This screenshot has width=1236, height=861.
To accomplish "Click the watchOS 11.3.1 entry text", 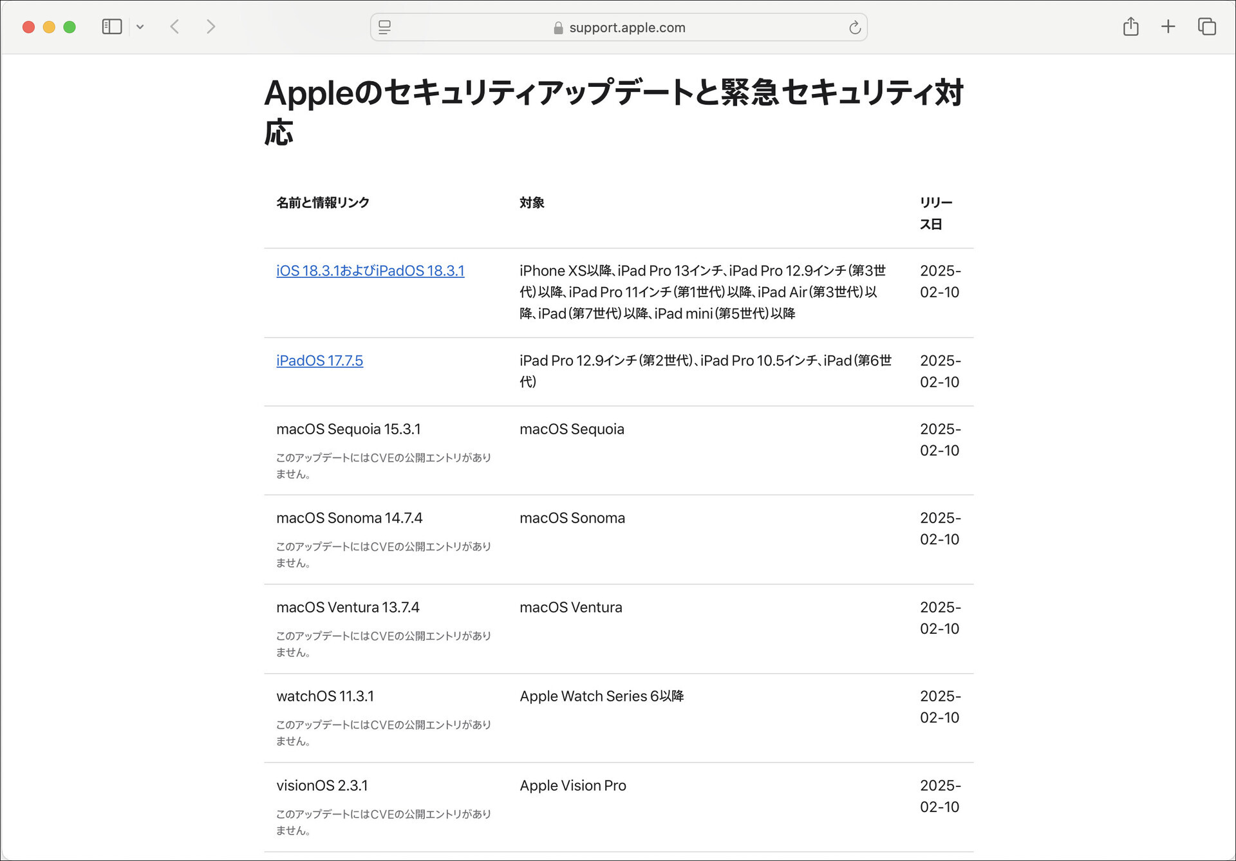I will (325, 696).
